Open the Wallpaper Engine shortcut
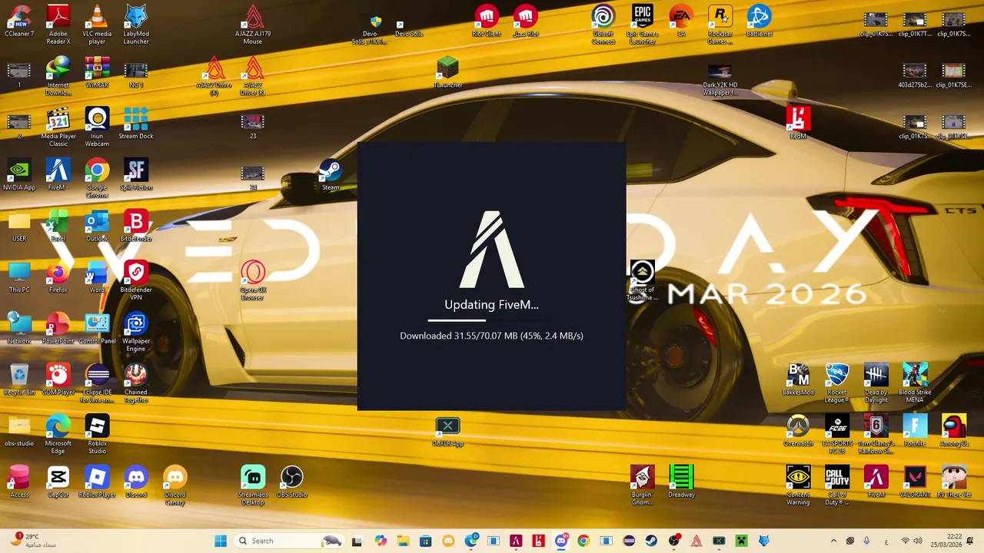Screen dimensions: 984x553 [136, 333]
